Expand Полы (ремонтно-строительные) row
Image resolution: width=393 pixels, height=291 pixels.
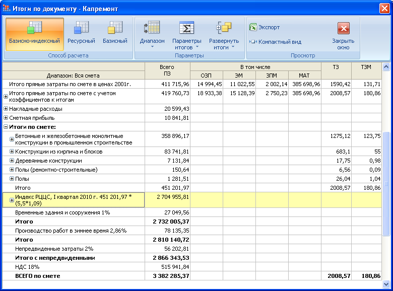[12, 170]
